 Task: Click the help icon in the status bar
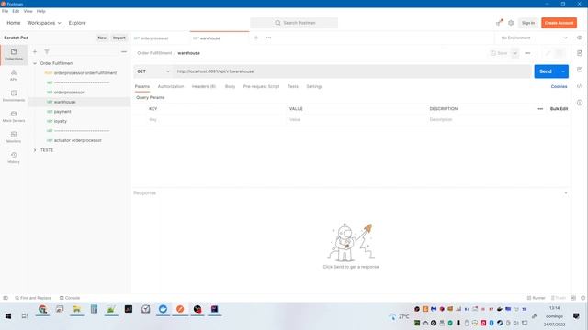click(x=582, y=298)
